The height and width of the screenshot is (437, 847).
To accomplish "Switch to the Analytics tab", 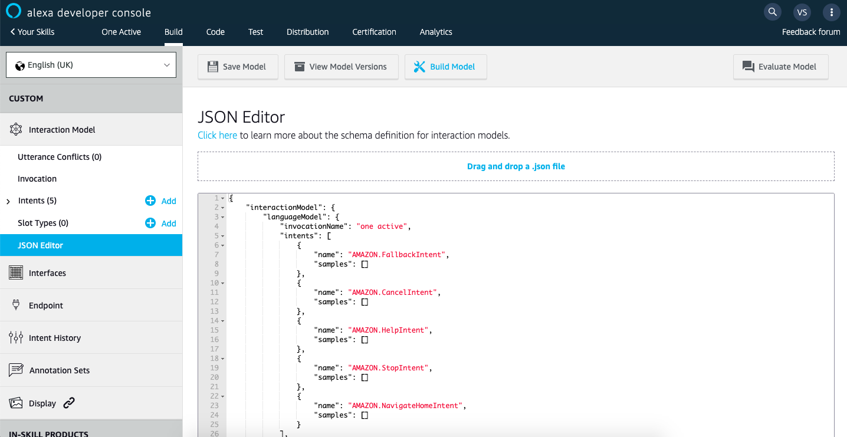I will pos(436,32).
